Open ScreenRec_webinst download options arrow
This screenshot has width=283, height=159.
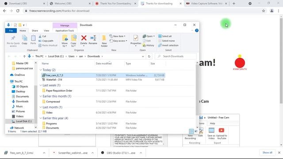[92, 153]
